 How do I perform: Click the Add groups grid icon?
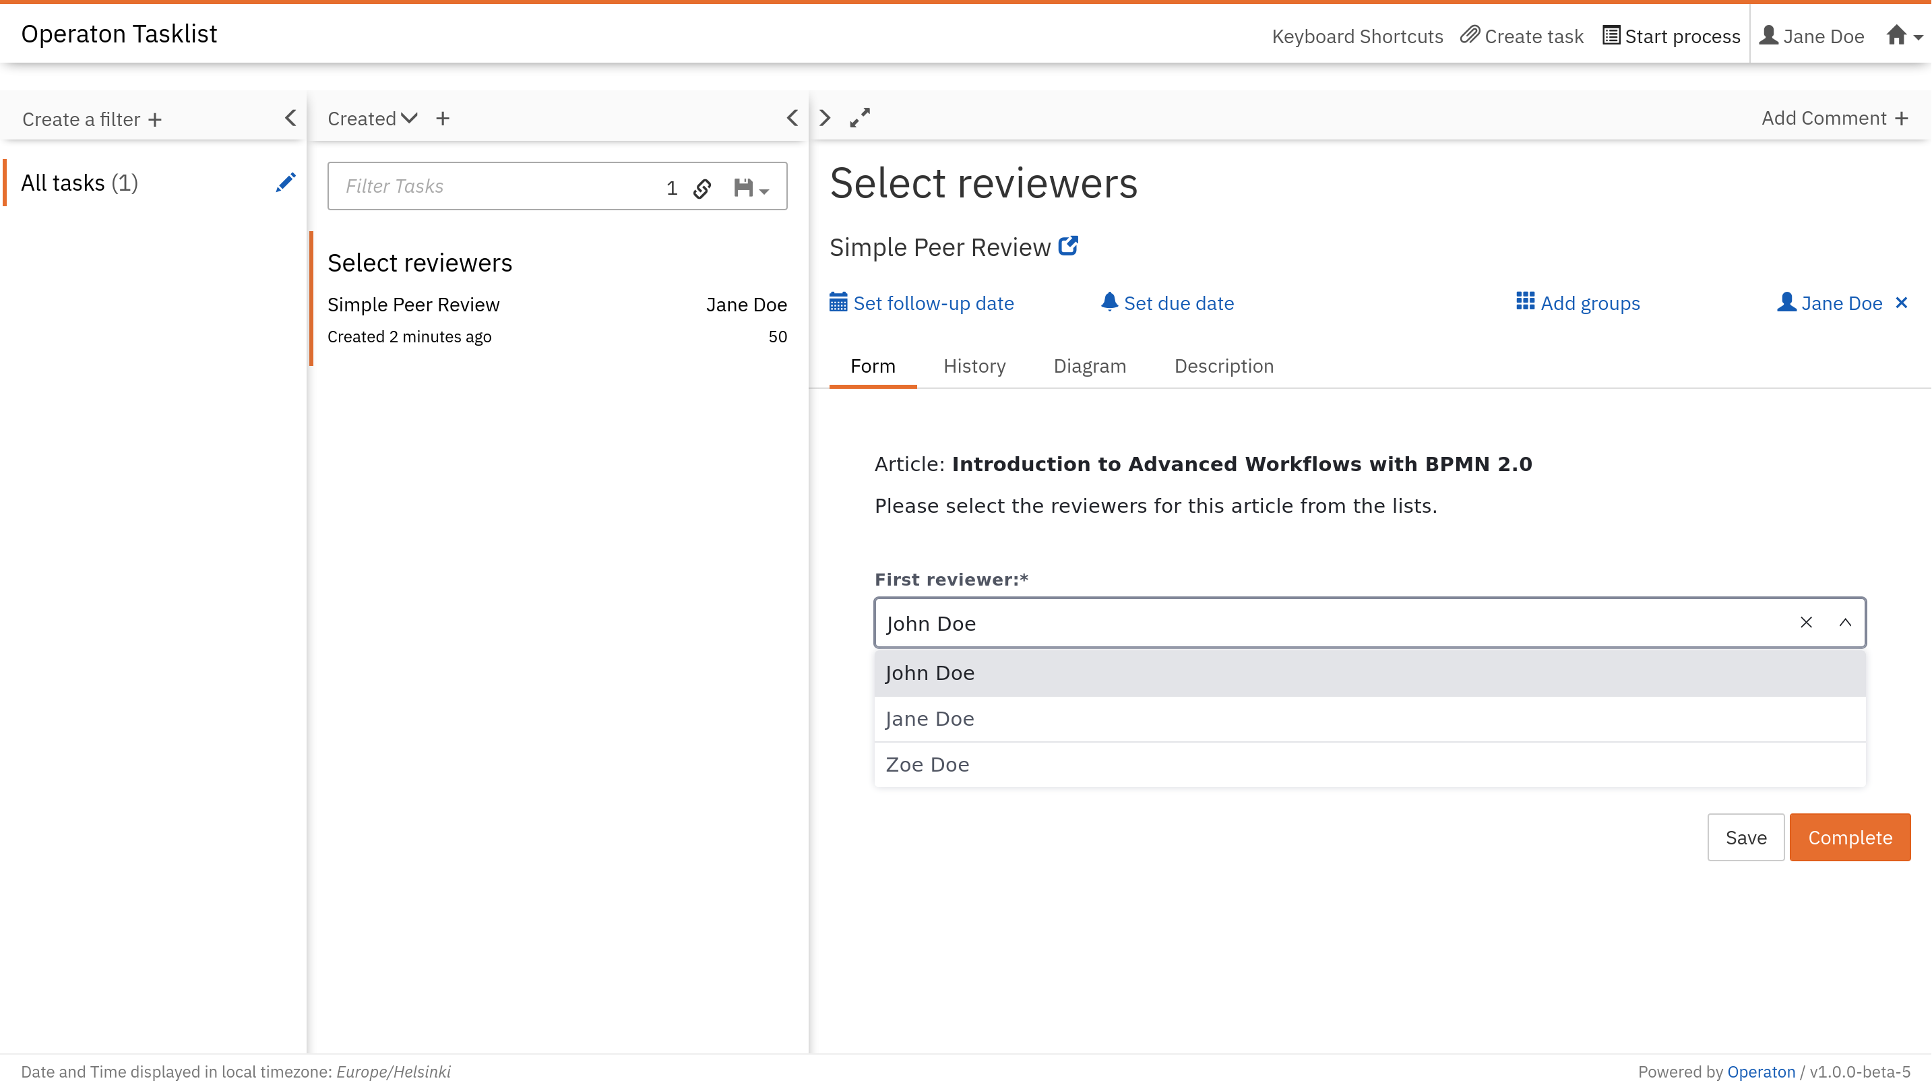(x=1525, y=301)
